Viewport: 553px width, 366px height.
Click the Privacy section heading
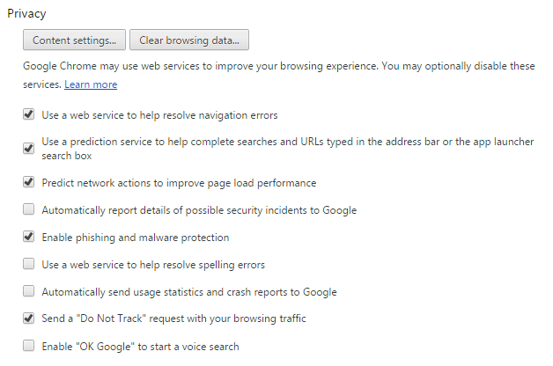(x=26, y=14)
